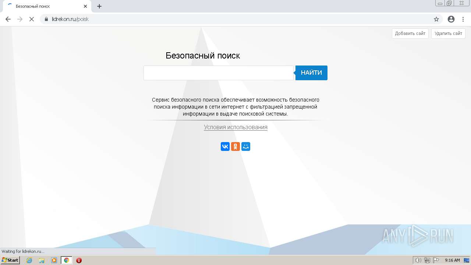Viewport: 471px width, 265px height.
Task: Click the 9:16 AM system clock
Action: (452, 260)
